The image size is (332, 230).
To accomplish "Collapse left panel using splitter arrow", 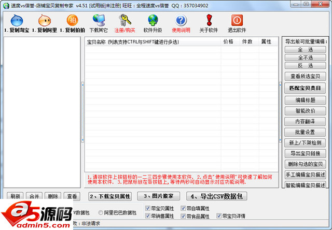I will [82, 85].
